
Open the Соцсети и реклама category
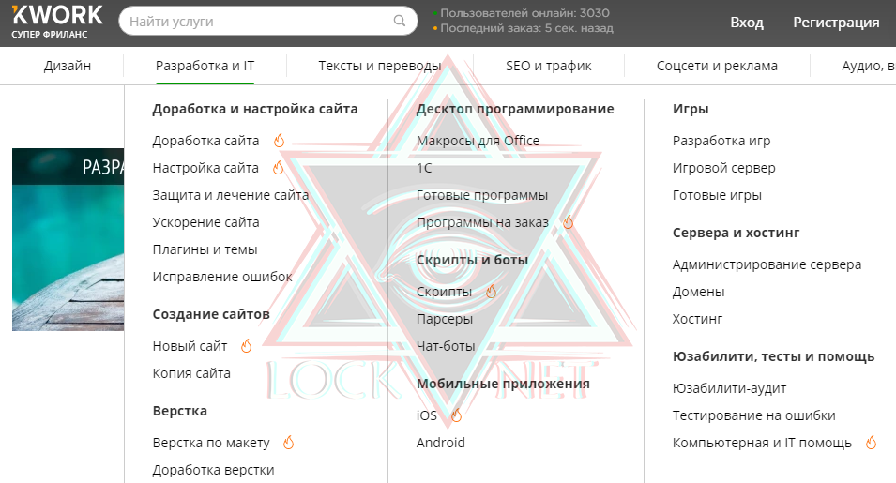717,66
